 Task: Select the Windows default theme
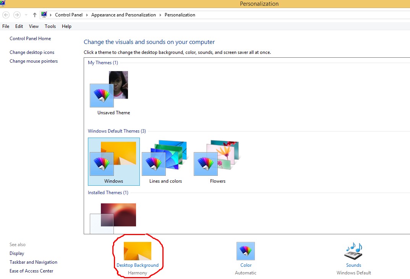click(114, 162)
